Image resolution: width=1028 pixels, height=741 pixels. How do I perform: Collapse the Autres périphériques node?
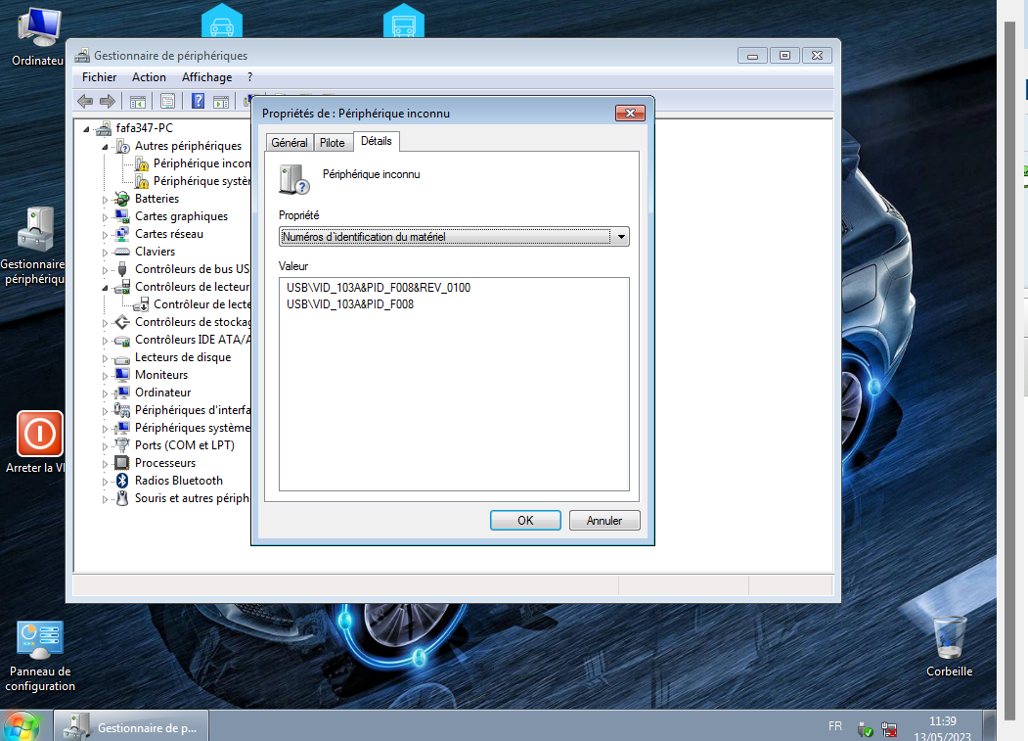click(105, 147)
